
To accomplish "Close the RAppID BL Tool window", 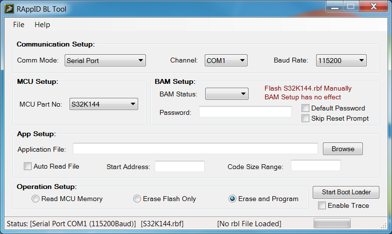I will coord(374,7).
